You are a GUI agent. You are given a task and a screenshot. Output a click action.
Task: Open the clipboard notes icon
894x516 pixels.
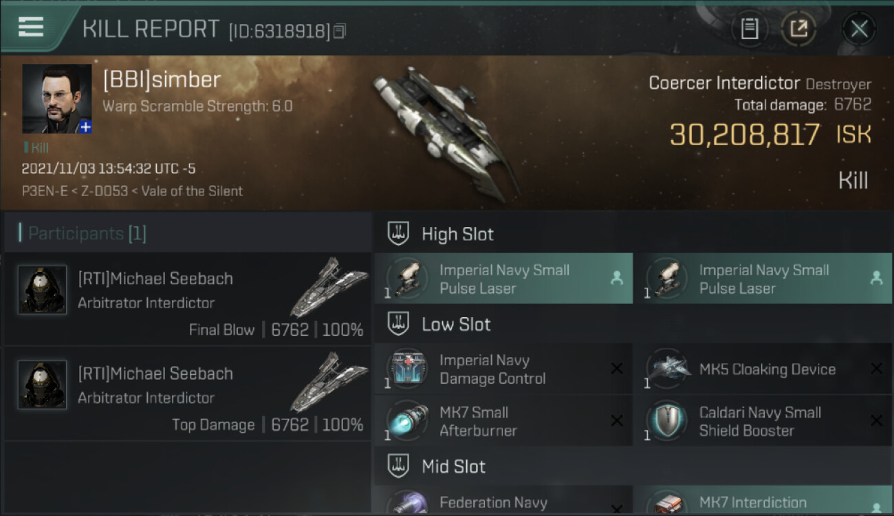pos(749,29)
